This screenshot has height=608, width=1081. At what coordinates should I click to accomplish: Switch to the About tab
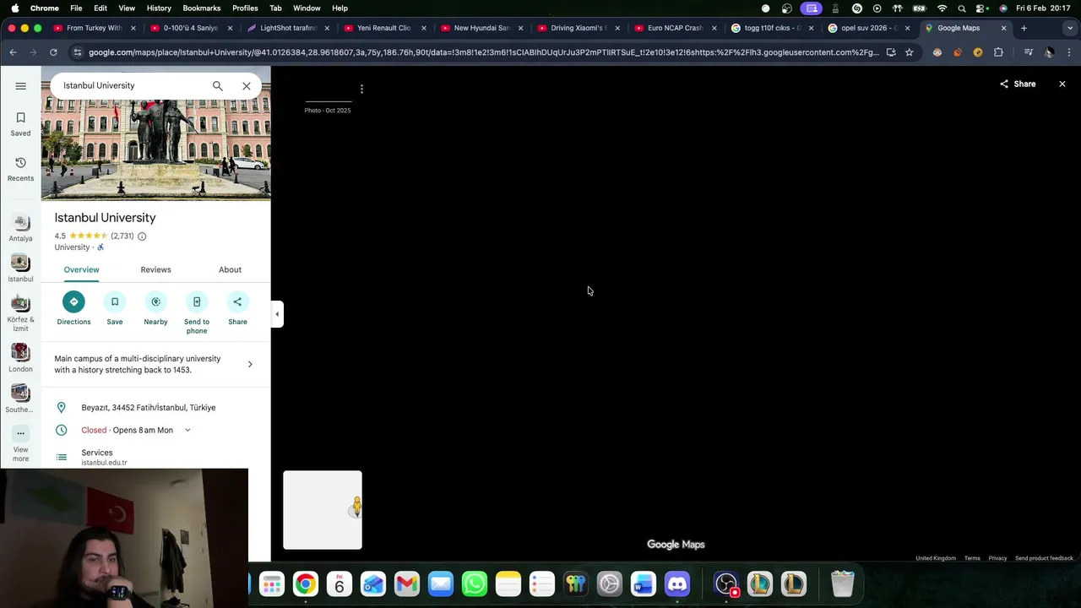[230, 269]
